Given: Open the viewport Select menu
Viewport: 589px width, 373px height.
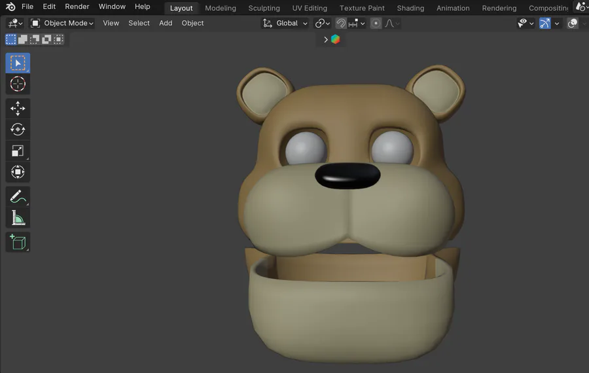Looking at the screenshot, I should pos(139,24).
